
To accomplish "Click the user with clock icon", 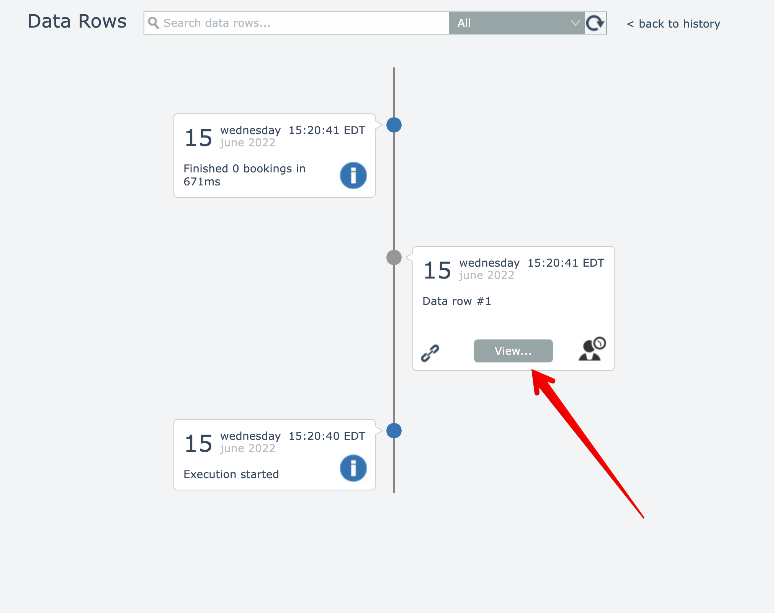I will (x=592, y=349).
